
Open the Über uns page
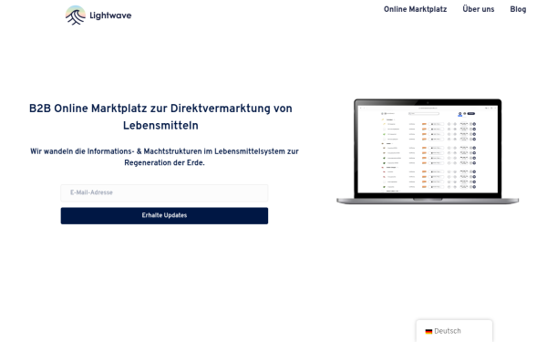479,9
